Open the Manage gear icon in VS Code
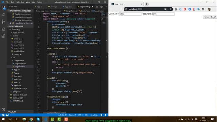Screen dimensions: 217x122 click(3, 110)
